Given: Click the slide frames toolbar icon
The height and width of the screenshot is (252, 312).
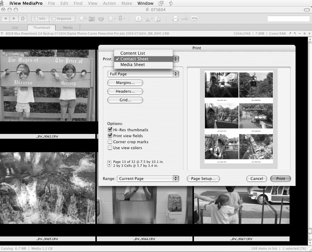Looking at the screenshot, I should click(195, 19).
